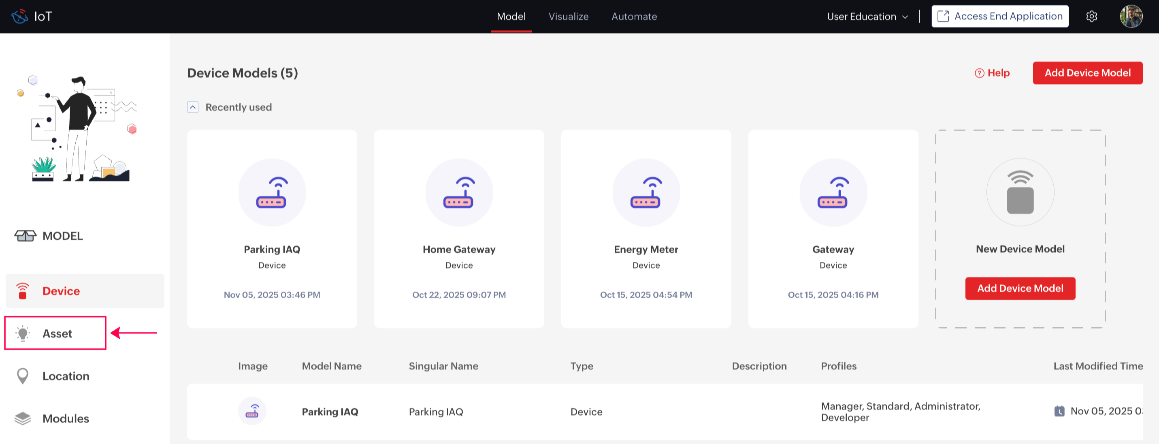Click the Device sidebar icon
Screen dimensions: 1159x444
23,291
